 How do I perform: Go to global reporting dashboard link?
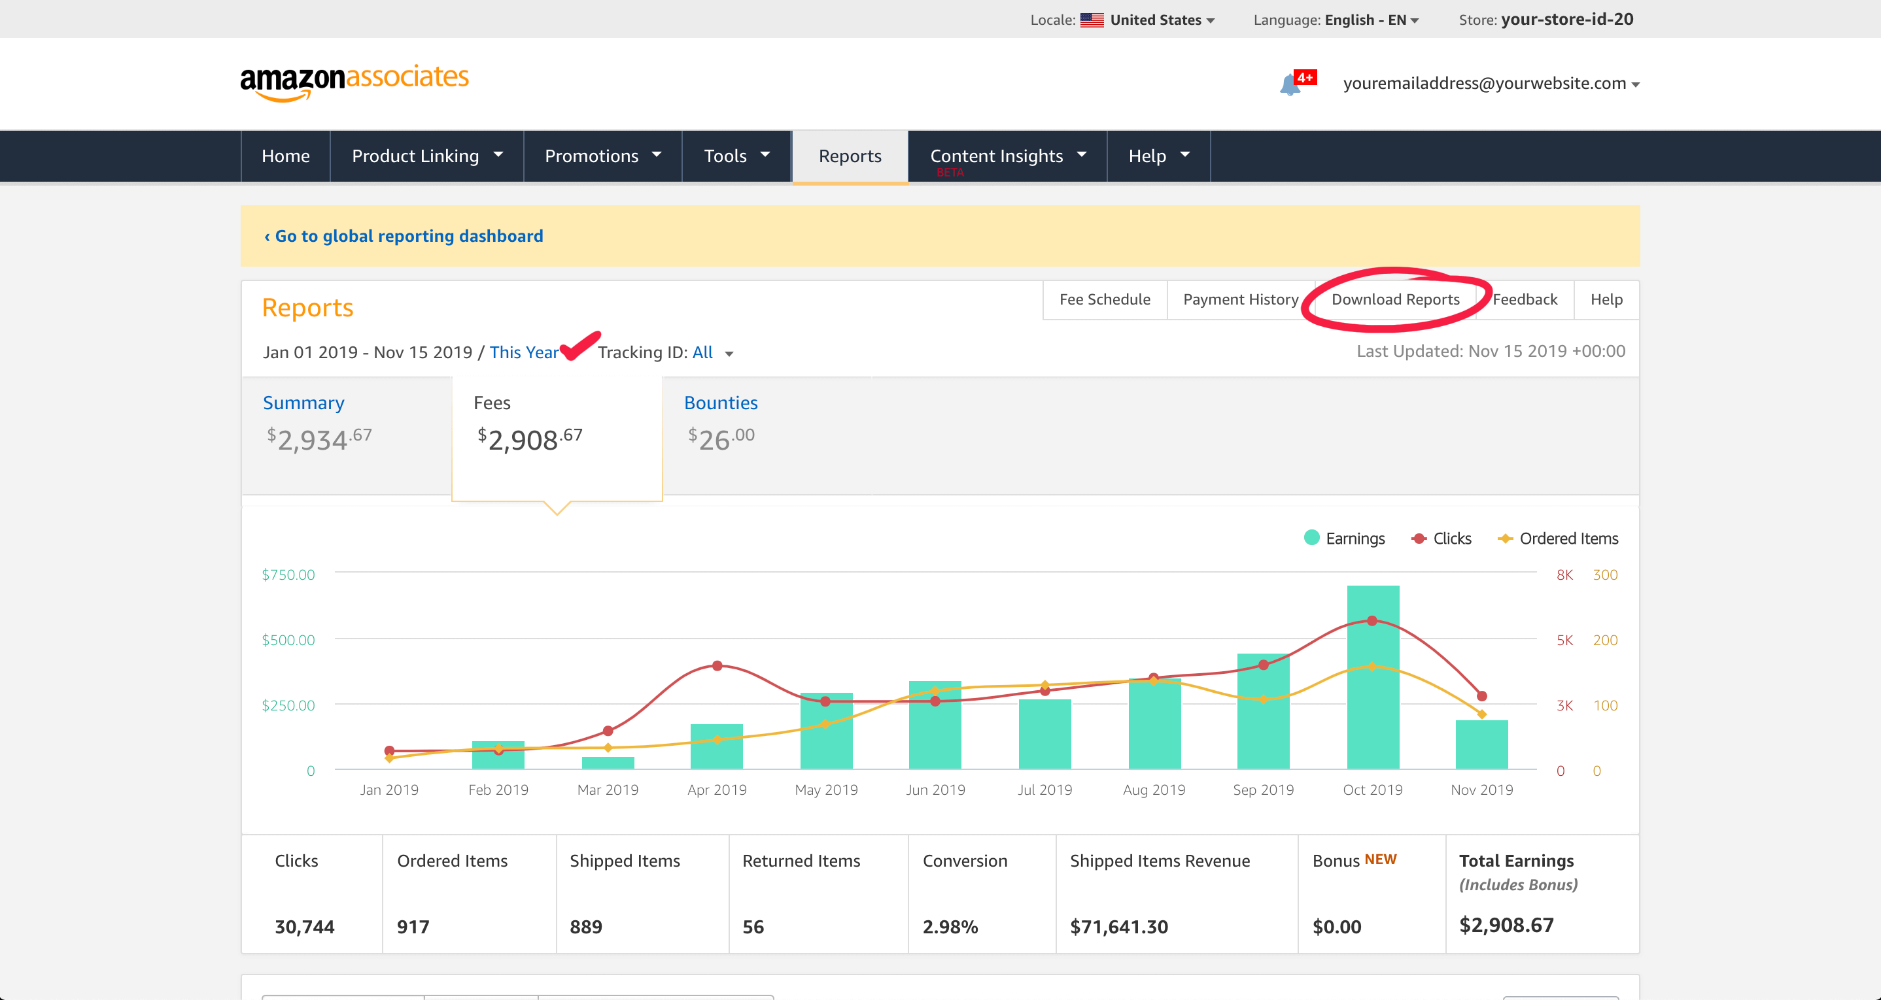click(404, 236)
